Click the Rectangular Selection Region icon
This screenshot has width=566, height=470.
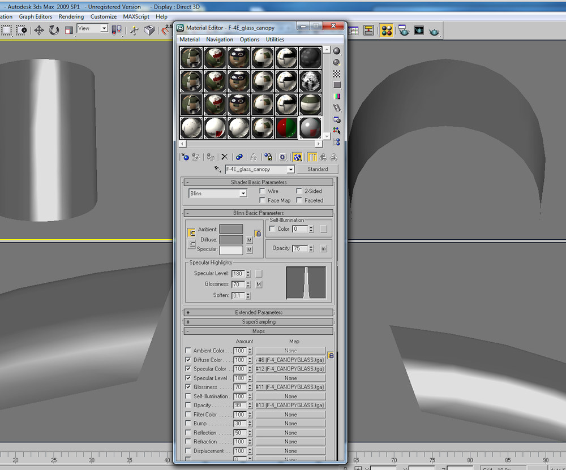pyautogui.click(x=6, y=31)
